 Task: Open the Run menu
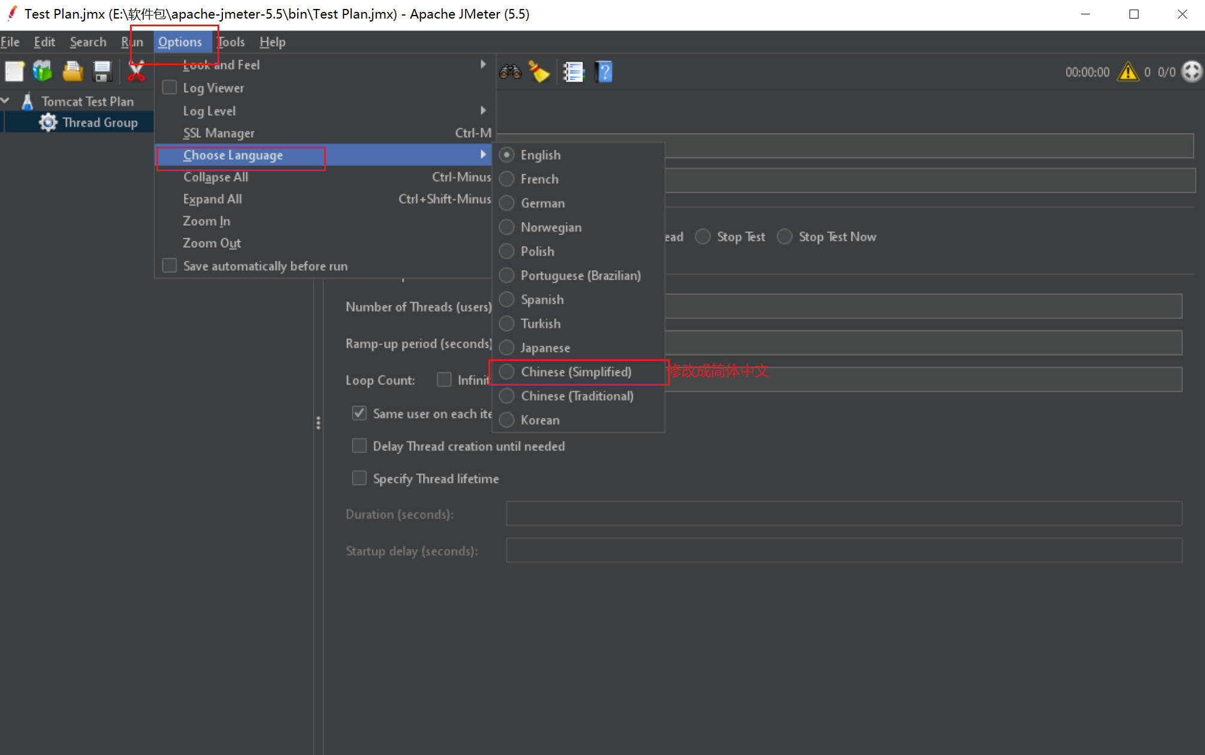click(132, 42)
